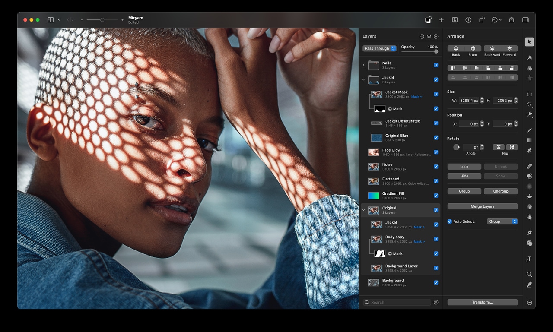Click the Merge Layers button
Screen dimensions: 553x332
coord(482,206)
